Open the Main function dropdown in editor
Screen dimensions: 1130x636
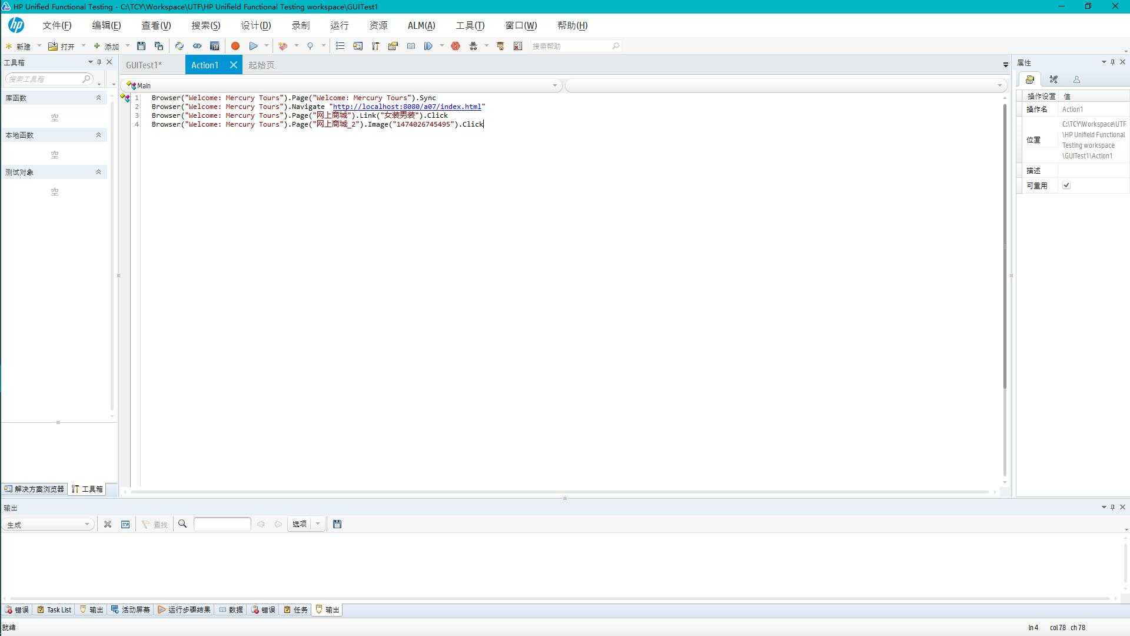pyautogui.click(x=554, y=85)
